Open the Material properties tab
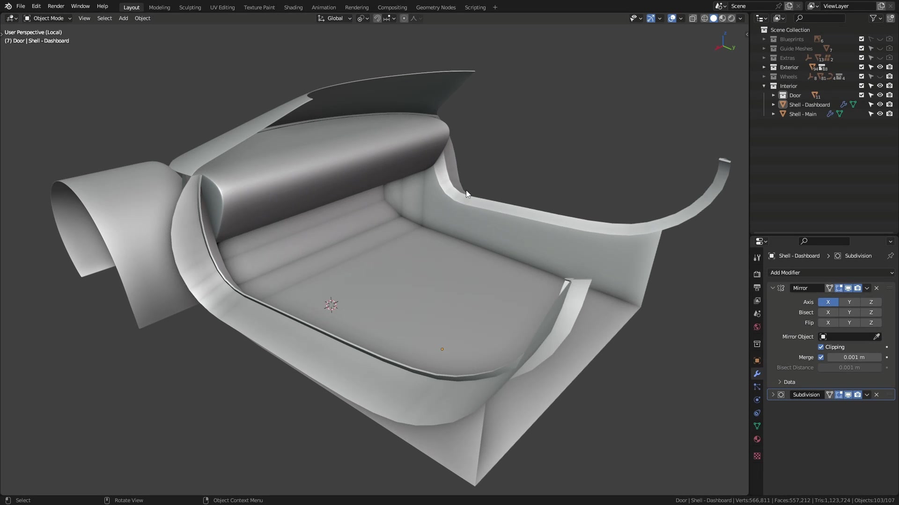The image size is (899, 505). pos(757,439)
